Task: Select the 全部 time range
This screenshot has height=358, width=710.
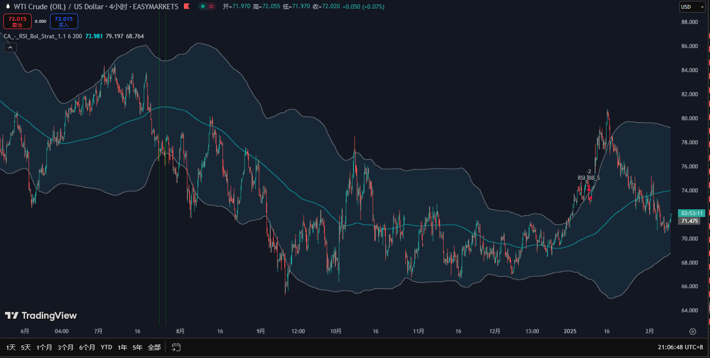Action: tap(154, 347)
